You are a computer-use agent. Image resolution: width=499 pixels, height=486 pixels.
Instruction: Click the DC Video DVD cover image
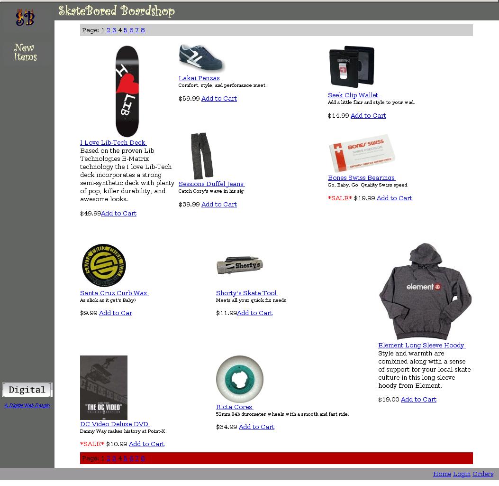coord(104,388)
